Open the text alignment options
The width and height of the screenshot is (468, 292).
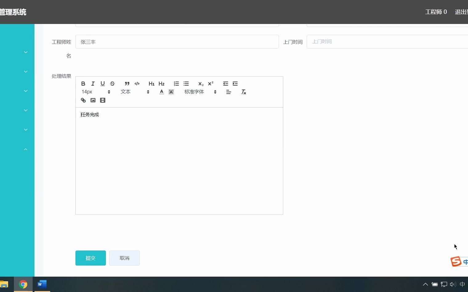228,92
